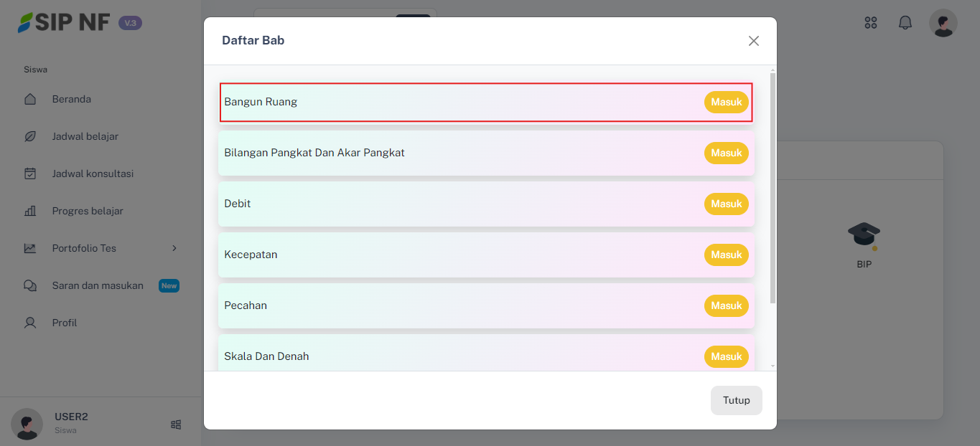
Task: Click the Jadwal belajar leaf icon
Action: [x=30, y=136]
